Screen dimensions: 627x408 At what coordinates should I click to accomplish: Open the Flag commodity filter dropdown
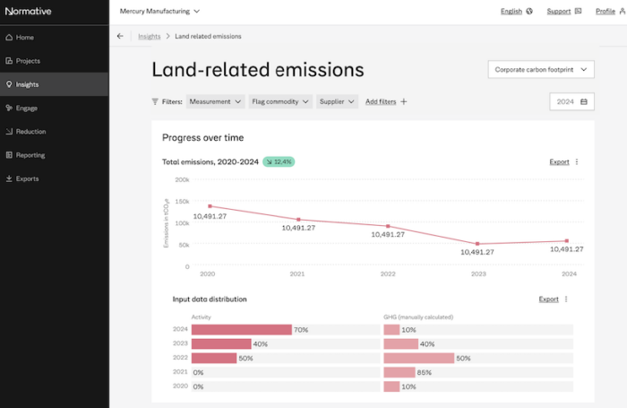click(x=281, y=102)
